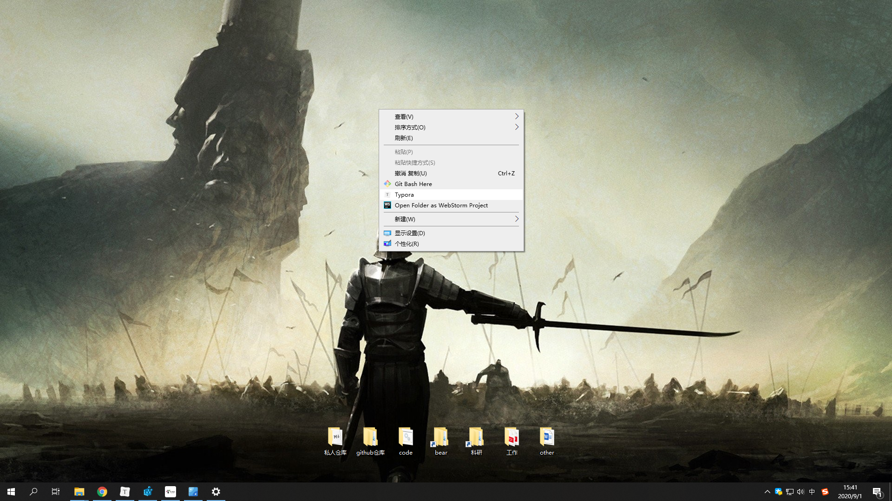The height and width of the screenshot is (501, 892).
Task: Open Google Chrome from the taskbar
Action: point(102,492)
